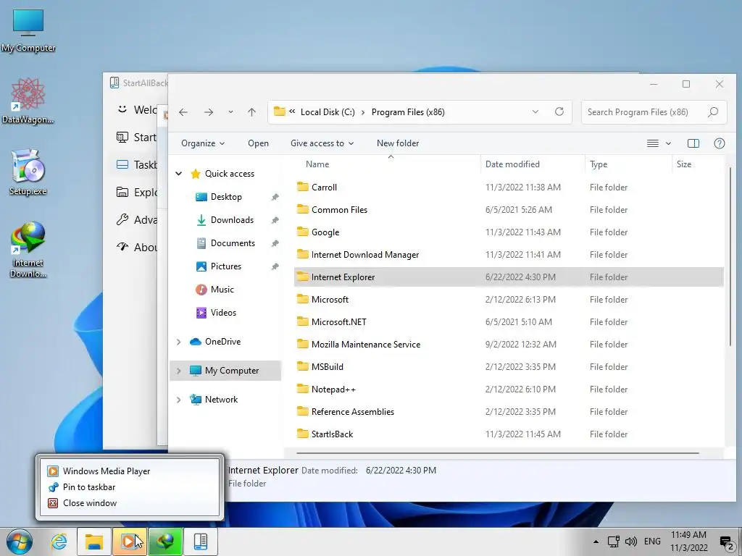Open the recent locations dropdown arrow
742x556 pixels.
pos(230,112)
